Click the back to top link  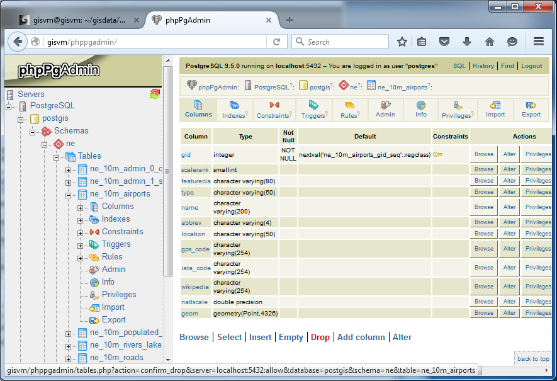click(x=533, y=358)
